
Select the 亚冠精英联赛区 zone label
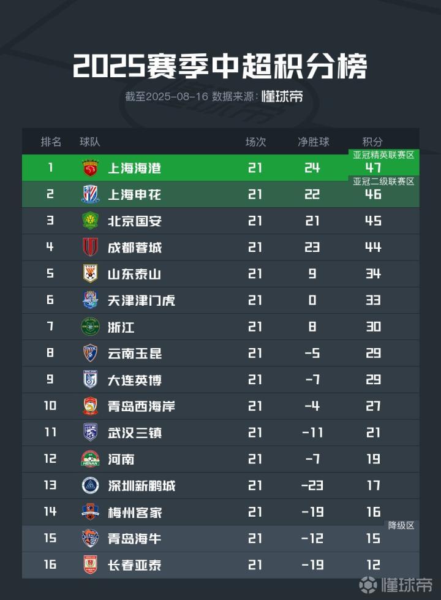[383, 156]
